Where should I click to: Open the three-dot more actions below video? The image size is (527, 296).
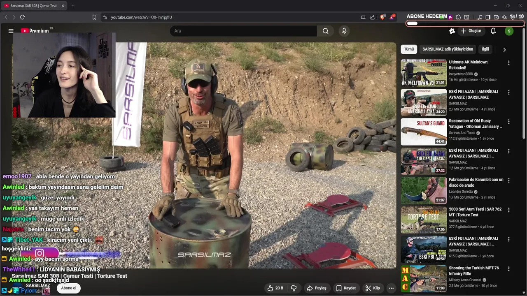click(x=392, y=288)
